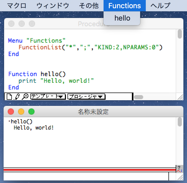Screen dimensions: 187x183
Task: Click the red divider bar in command window
Action: 90,170
